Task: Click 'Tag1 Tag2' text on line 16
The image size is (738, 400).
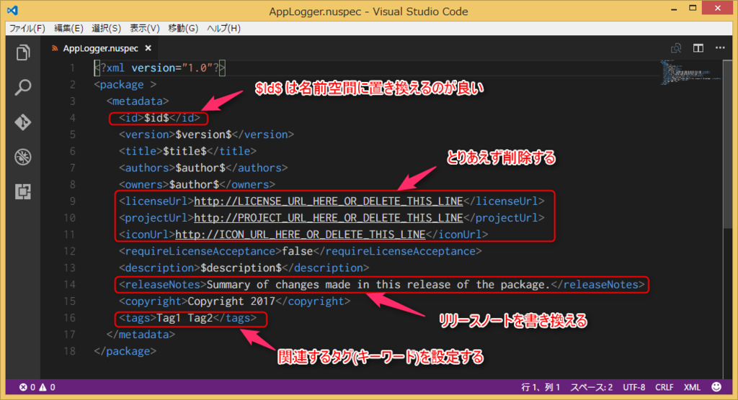Action: click(184, 318)
